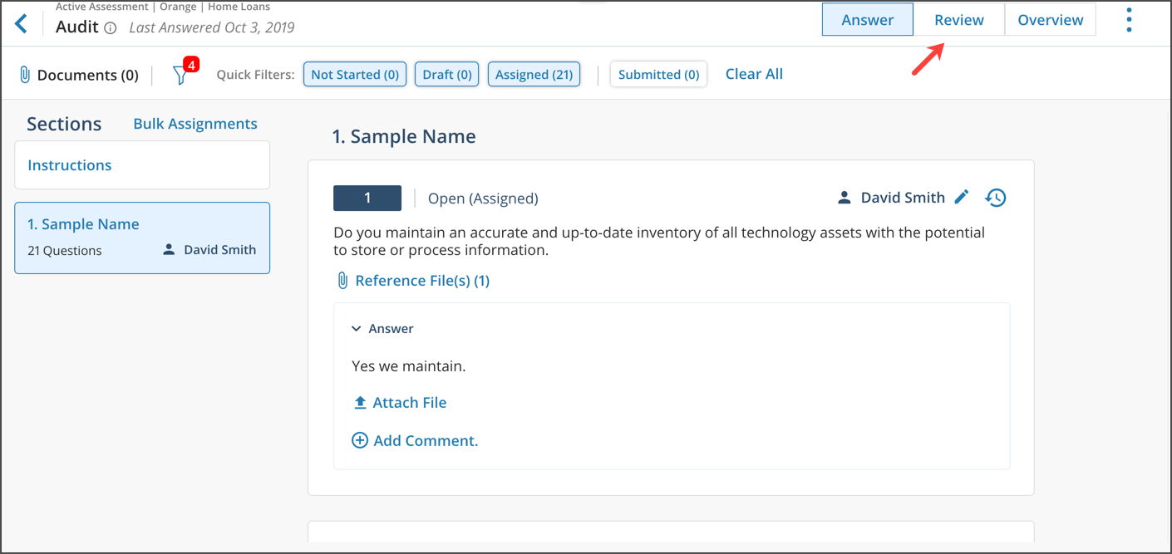The height and width of the screenshot is (554, 1172).
Task: Open the Instructions section
Action: click(142, 165)
